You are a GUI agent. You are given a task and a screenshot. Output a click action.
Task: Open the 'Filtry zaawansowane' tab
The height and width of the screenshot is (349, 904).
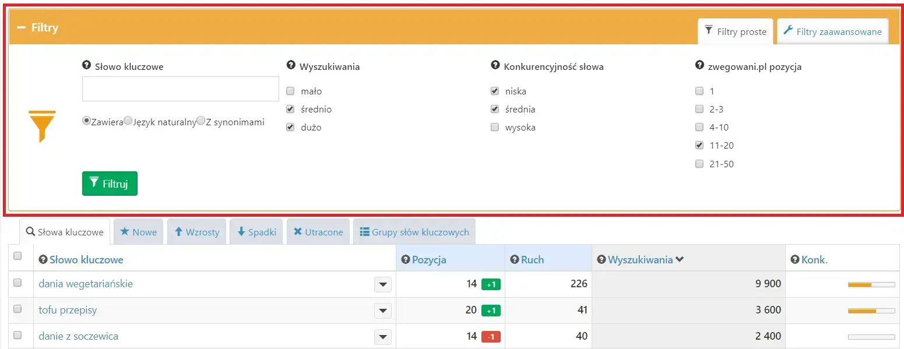coord(832,31)
